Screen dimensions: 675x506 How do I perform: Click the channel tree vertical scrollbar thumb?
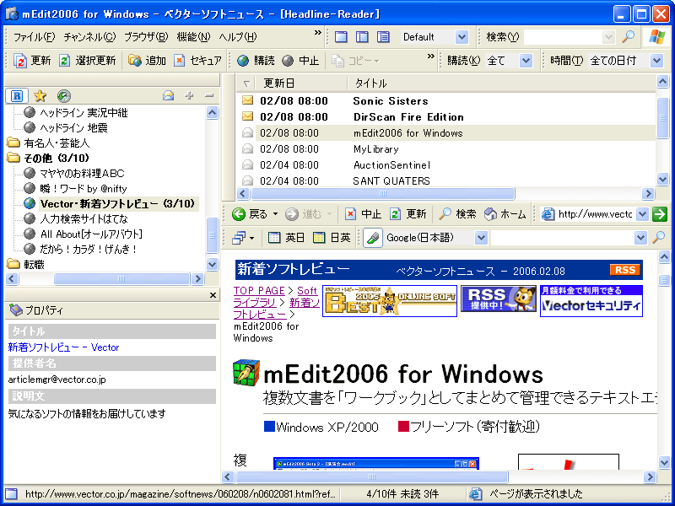pyautogui.click(x=212, y=235)
